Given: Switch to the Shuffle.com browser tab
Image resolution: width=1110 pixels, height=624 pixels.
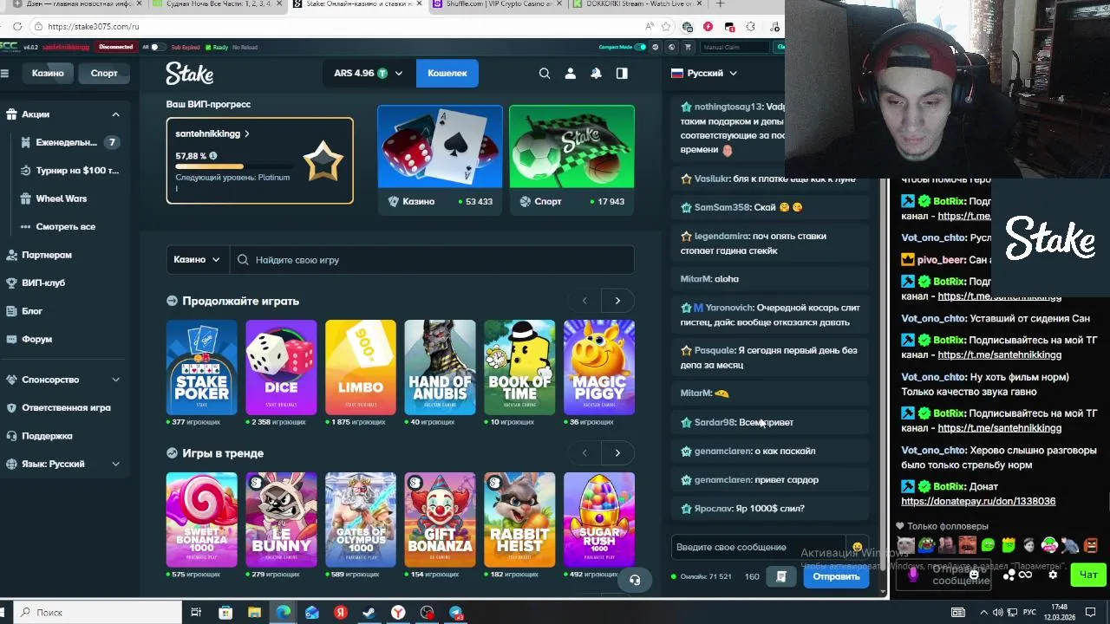Looking at the screenshot, I should [x=498, y=4].
